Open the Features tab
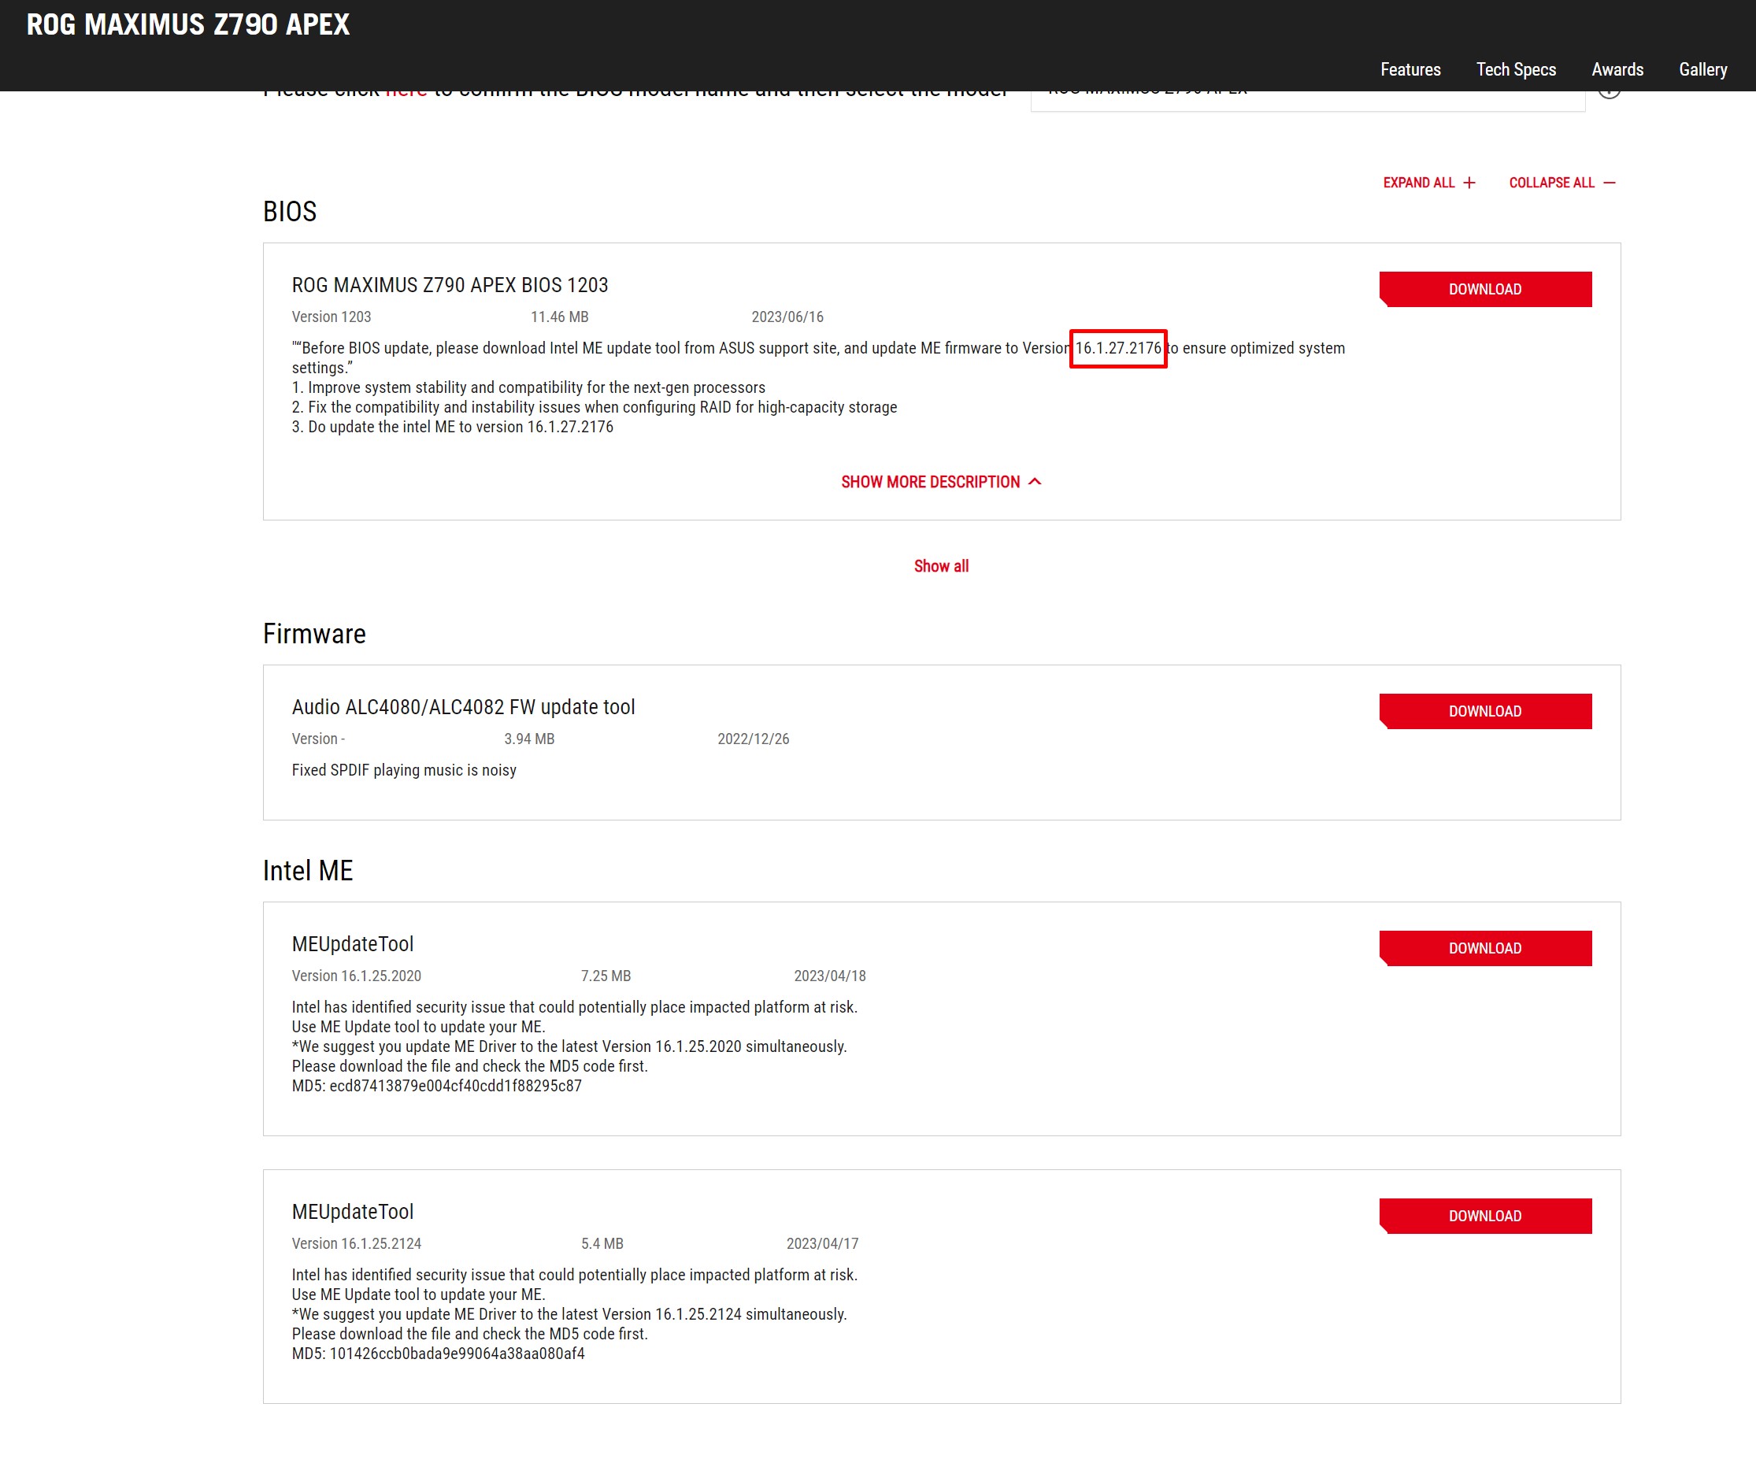This screenshot has width=1756, height=1463. pyautogui.click(x=1410, y=69)
